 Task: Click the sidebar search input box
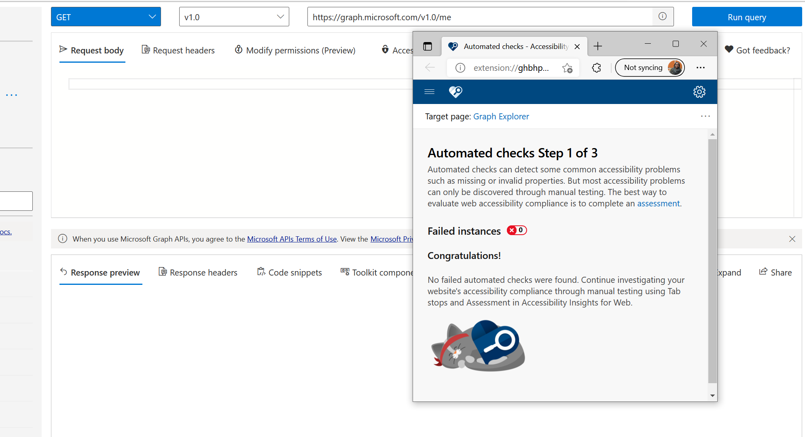pyautogui.click(x=16, y=201)
